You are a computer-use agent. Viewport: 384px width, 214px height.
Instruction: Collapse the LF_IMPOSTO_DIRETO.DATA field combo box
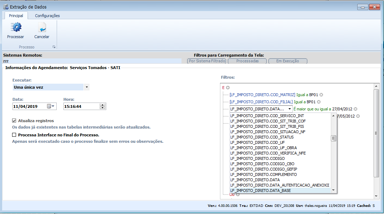289,109
